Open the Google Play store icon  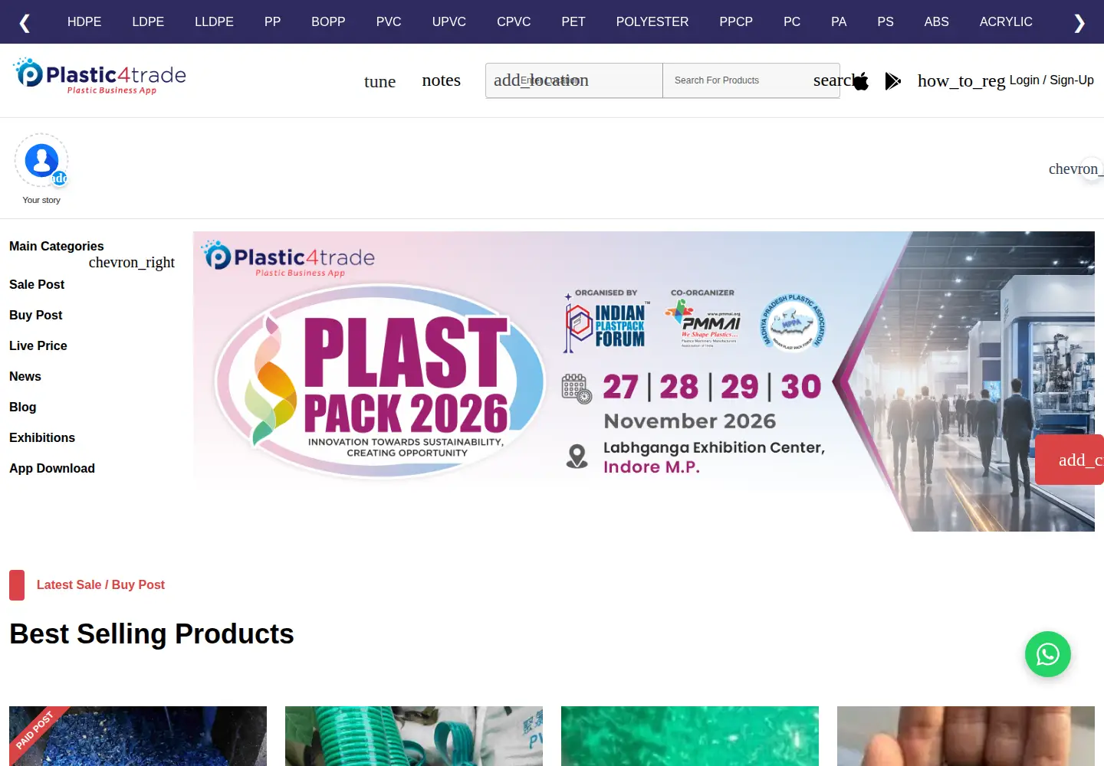point(892,81)
